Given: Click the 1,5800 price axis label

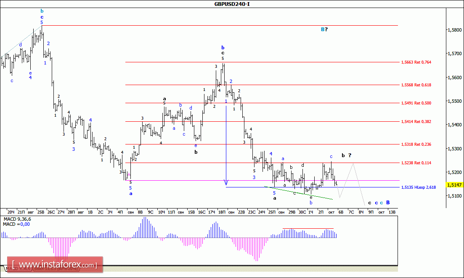Looking at the screenshot, I should tap(455, 30).
